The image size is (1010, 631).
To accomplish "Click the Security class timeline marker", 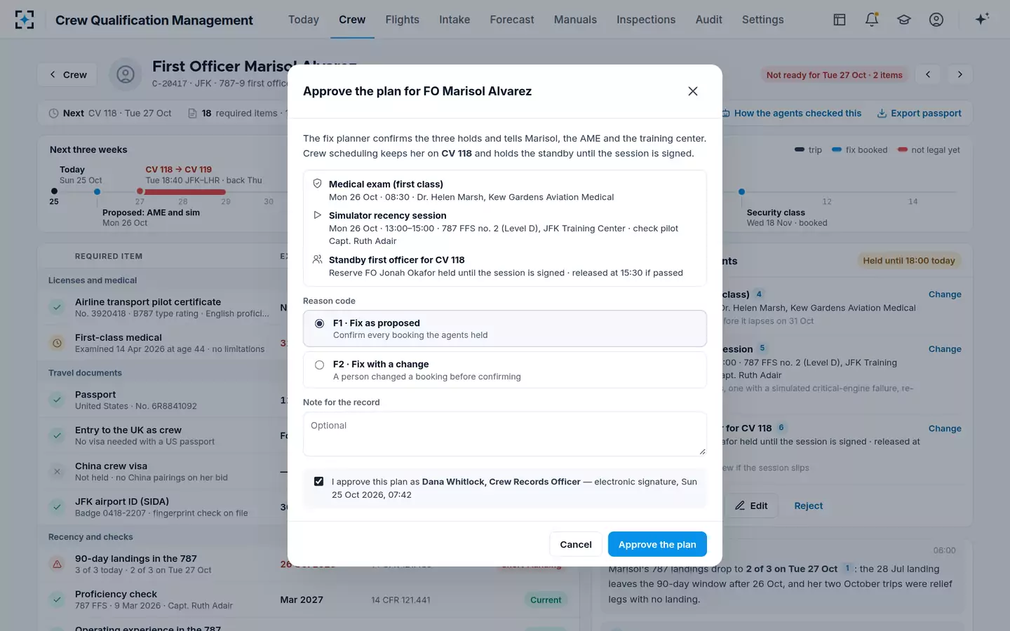I will pos(741,191).
